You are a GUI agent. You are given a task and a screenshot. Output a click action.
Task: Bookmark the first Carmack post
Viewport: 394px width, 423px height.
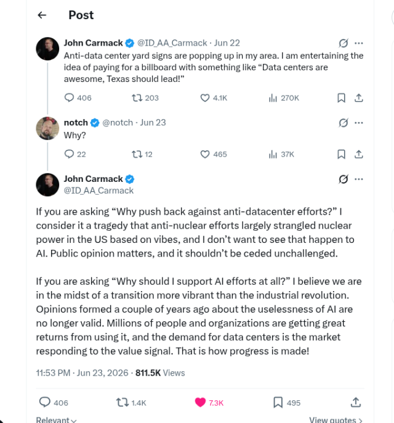(x=341, y=97)
